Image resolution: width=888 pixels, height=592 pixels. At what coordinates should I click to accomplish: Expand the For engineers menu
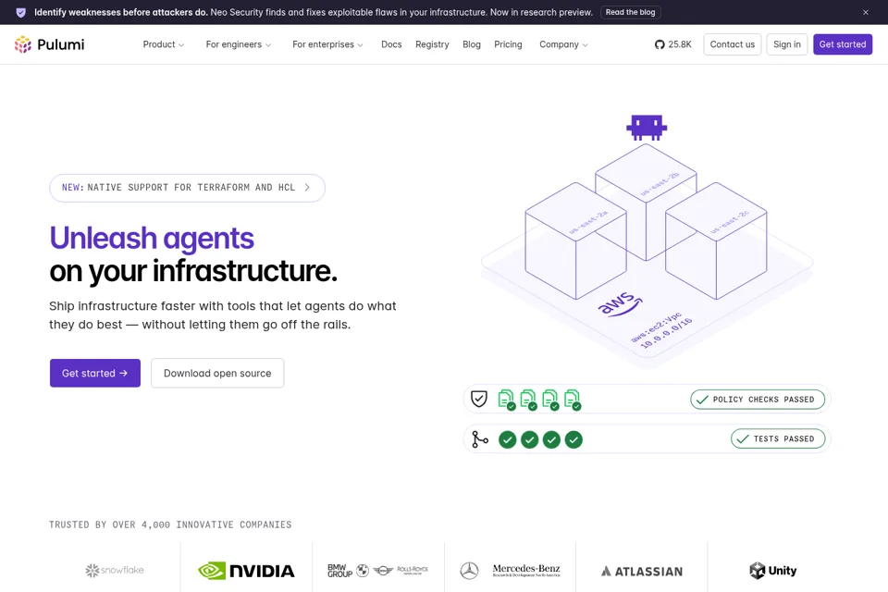239,44
